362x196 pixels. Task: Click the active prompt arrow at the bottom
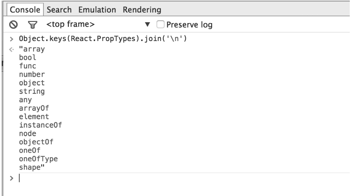[12, 178]
